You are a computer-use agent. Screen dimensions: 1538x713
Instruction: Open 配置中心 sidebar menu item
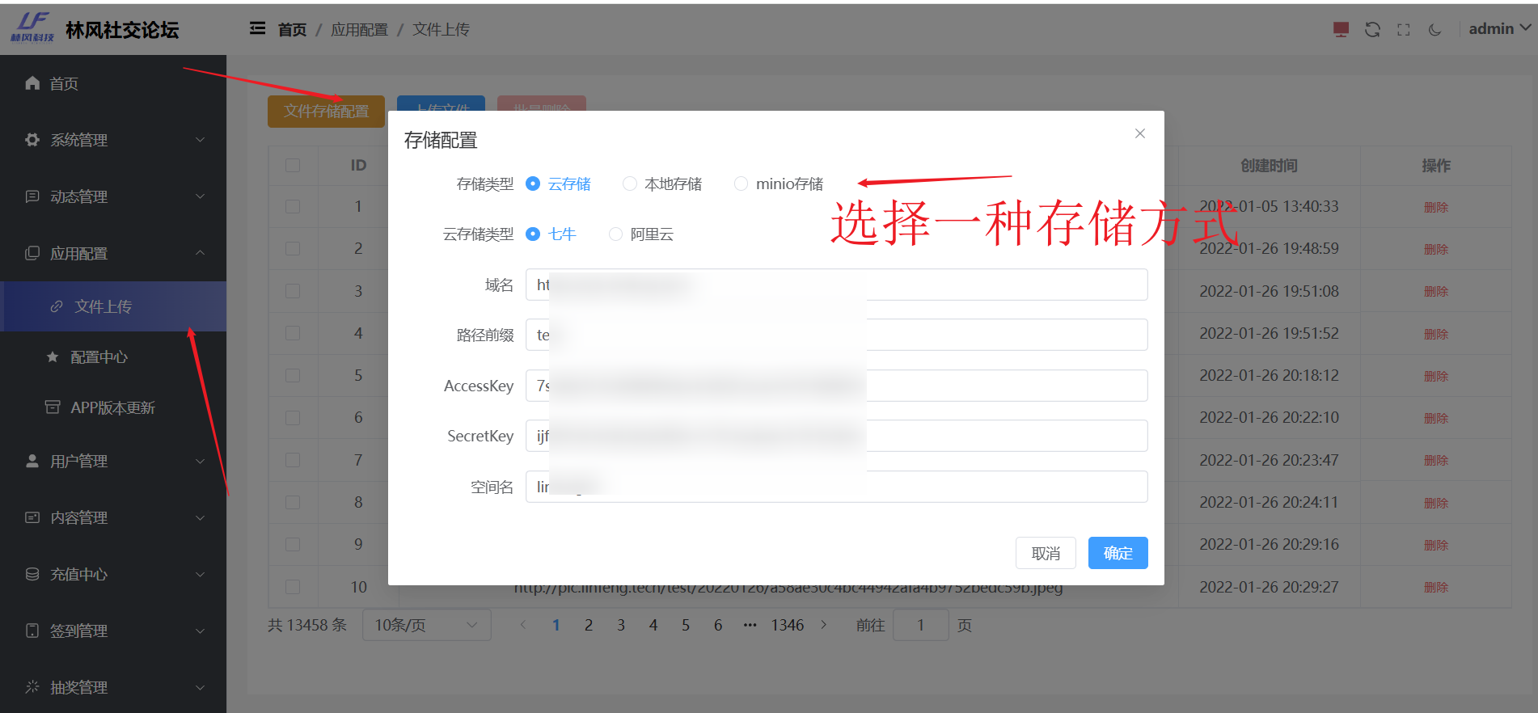point(113,356)
